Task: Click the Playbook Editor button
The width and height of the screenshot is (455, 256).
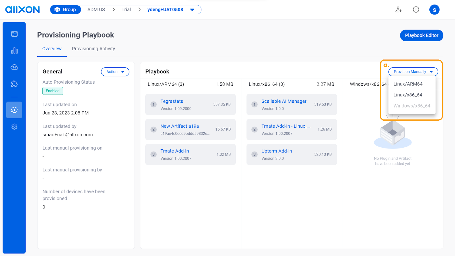Action: point(421,35)
